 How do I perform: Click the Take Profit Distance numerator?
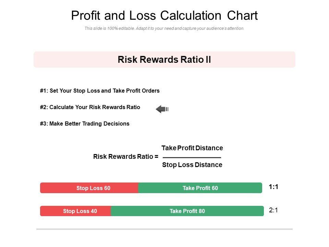point(192,148)
